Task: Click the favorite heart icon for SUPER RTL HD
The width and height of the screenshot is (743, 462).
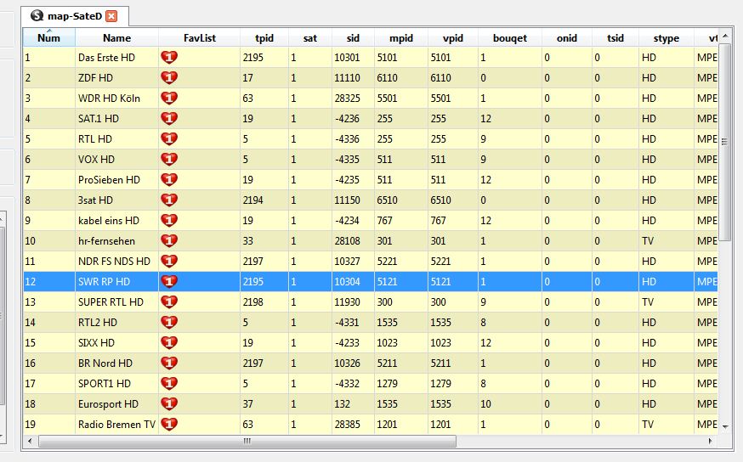Action: (x=169, y=301)
